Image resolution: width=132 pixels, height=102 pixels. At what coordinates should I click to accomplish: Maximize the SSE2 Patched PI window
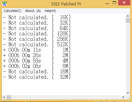(x=114, y=3)
